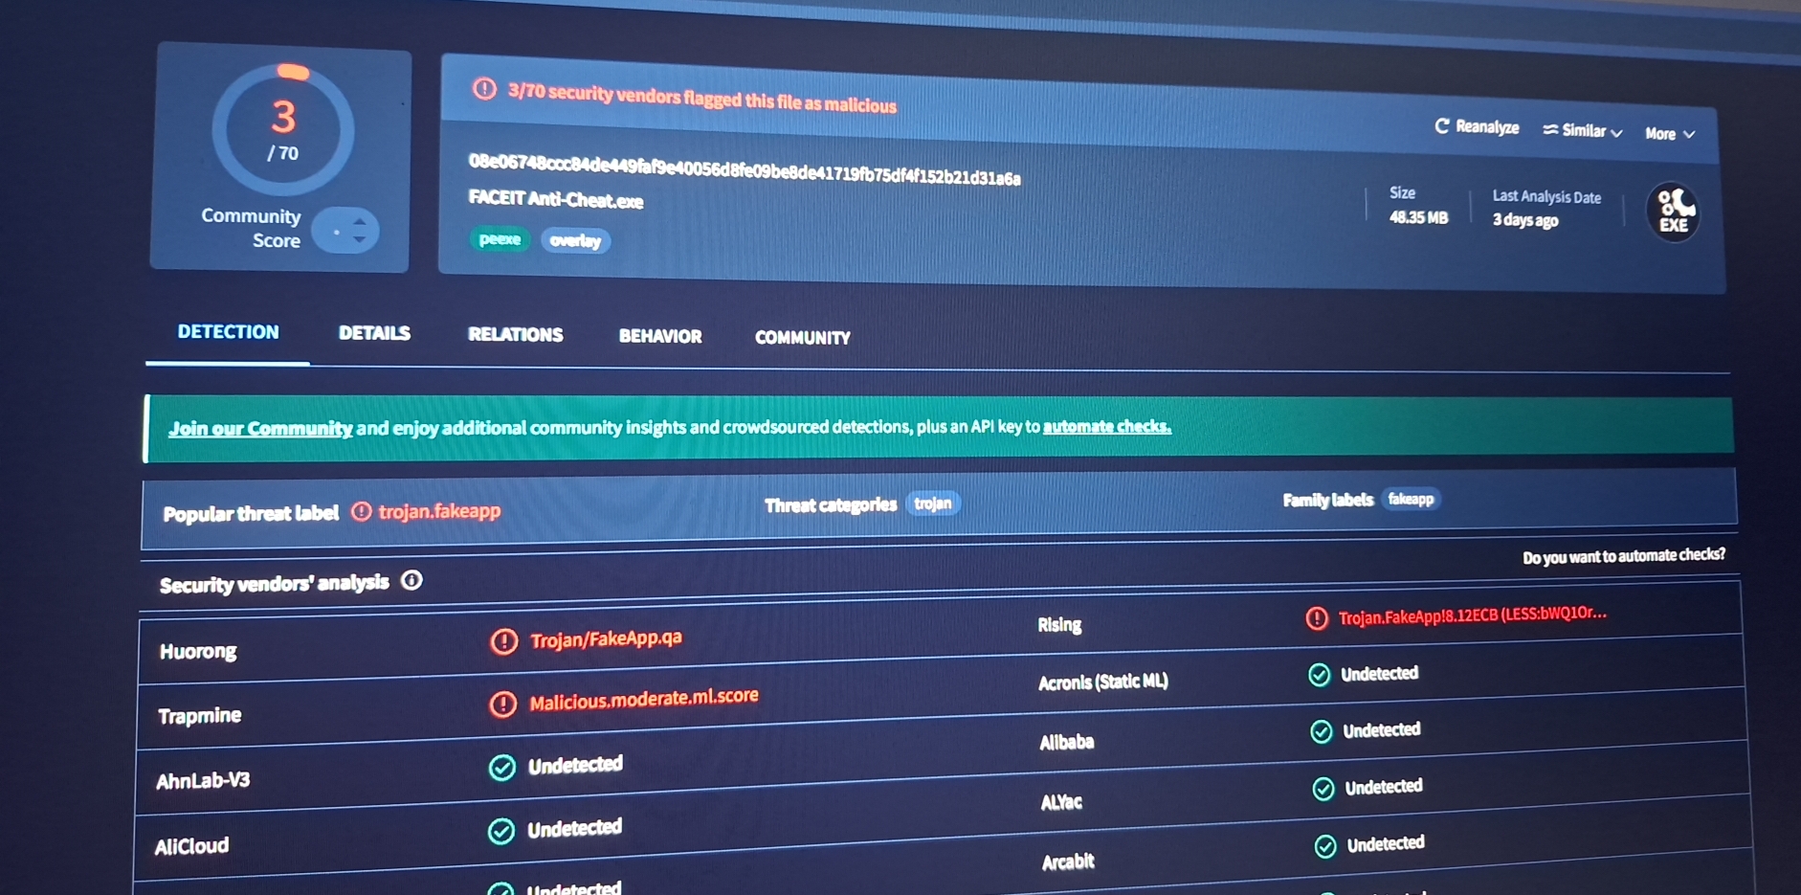Image resolution: width=1801 pixels, height=895 pixels.
Task: Click the checkmark icon for Alibaba
Action: [1322, 732]
